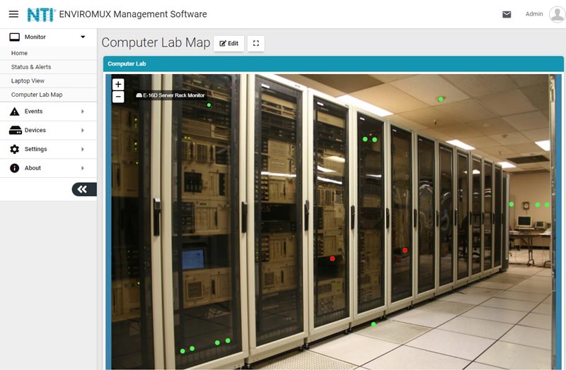Click the Admin username label

(534, 14)
